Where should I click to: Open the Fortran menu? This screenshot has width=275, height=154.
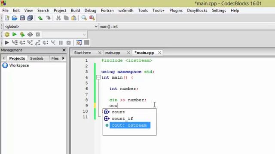(107, 10)
